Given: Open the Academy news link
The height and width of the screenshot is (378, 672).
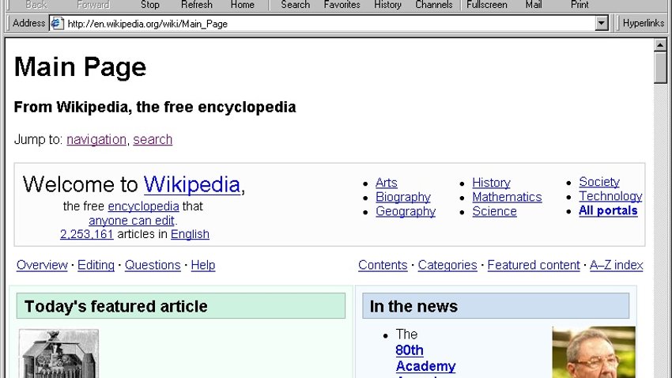Looking at the screenshot, I should point(425,366).
